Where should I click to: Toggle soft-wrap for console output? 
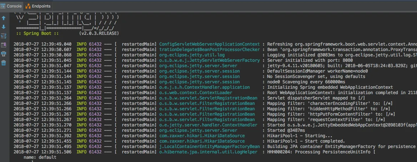click(x=4, y=36)
